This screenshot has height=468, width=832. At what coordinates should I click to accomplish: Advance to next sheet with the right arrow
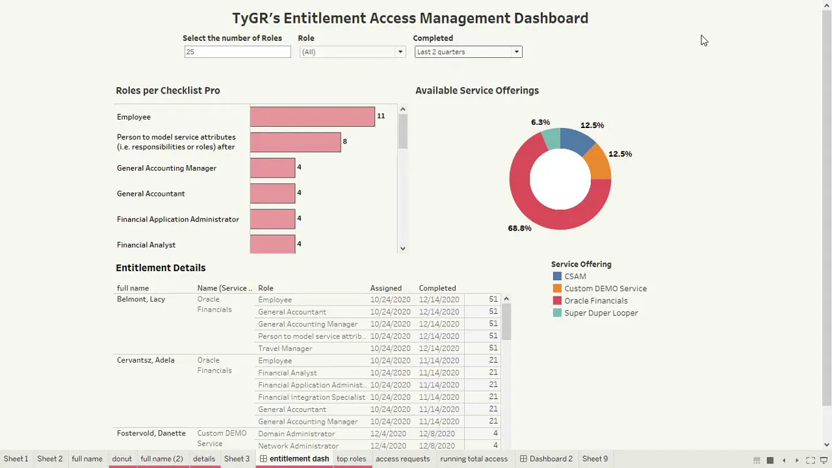pyautogui.click(x=796, y=460)
